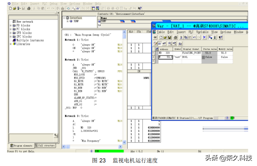Select Multiple instances in the tree

coord(30,40)
